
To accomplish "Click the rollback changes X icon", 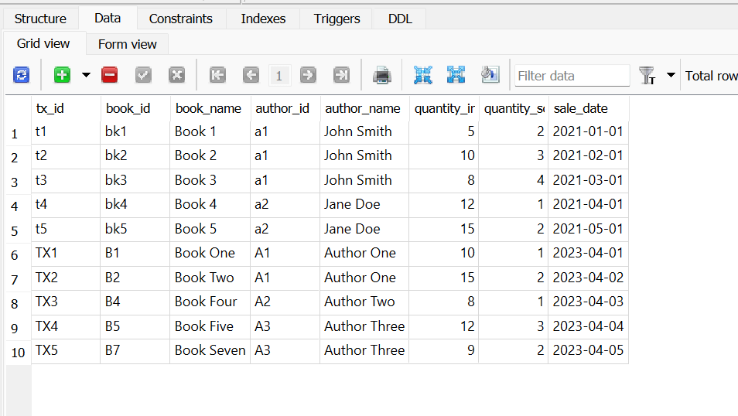I will [177, 75].
